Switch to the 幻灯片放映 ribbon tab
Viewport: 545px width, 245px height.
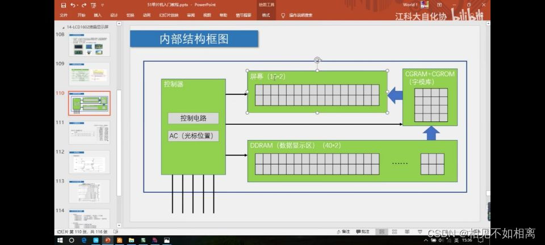(x=169, y=15)
